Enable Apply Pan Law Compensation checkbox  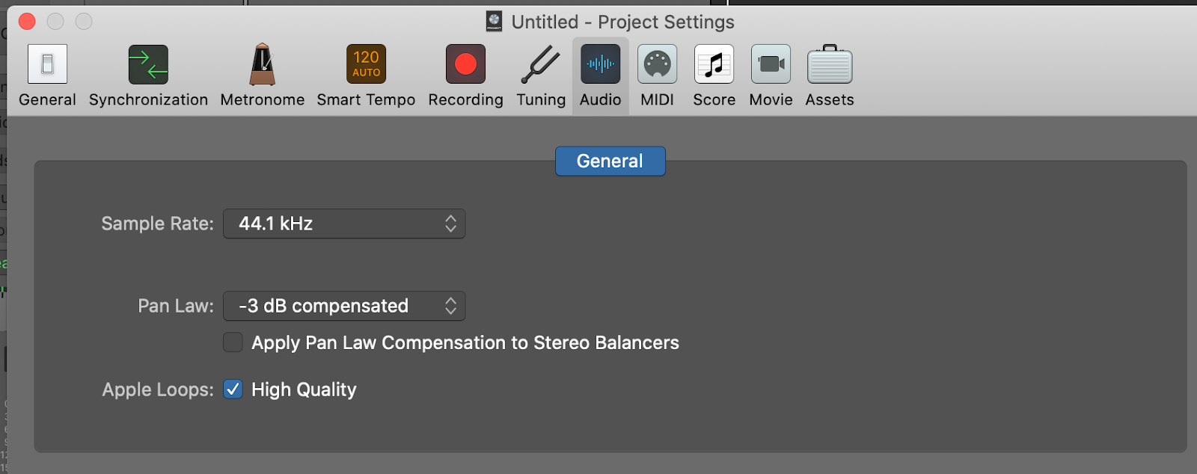click(x=233, y=342)
